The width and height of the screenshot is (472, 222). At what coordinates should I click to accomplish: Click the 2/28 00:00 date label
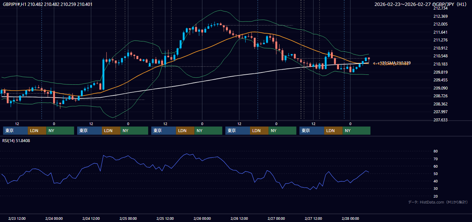[x=350, y=219]
